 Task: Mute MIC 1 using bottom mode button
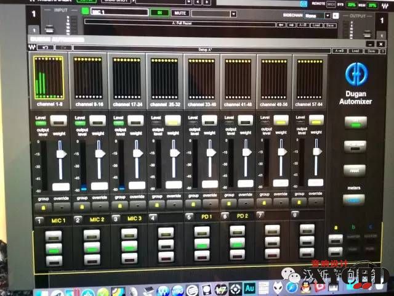[54, 261]
